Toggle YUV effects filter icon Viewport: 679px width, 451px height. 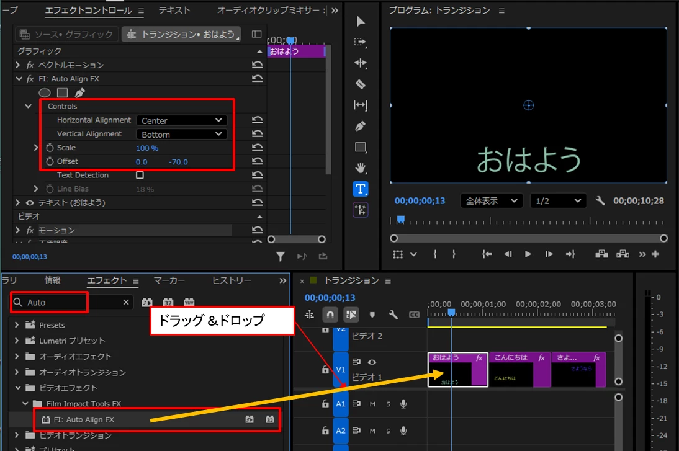tap(189, 302)
